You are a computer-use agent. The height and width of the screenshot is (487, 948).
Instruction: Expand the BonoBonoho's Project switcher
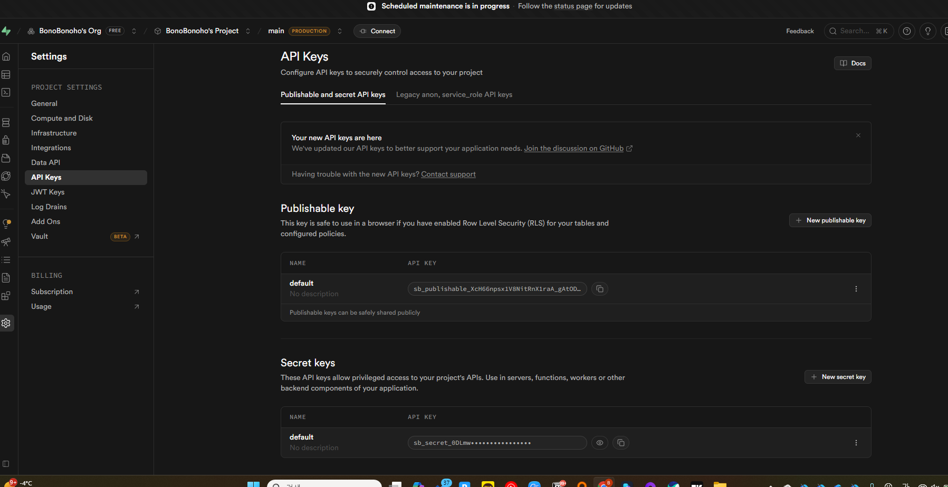[248, 31]
